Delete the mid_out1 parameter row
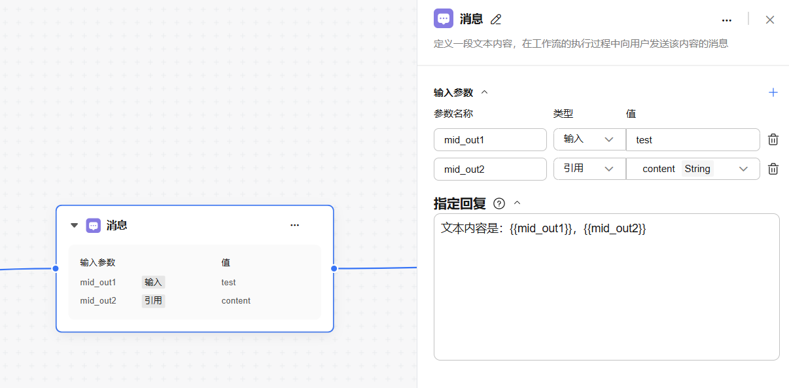 tap(773, 139)
